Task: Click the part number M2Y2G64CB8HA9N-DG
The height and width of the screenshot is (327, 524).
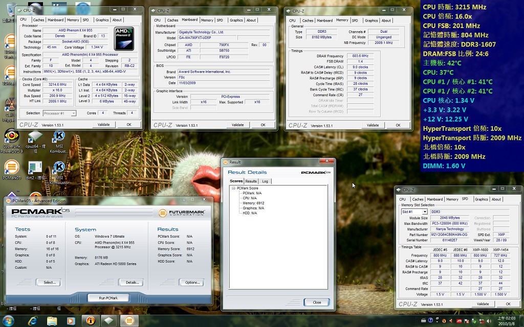Action: [449, 235]
